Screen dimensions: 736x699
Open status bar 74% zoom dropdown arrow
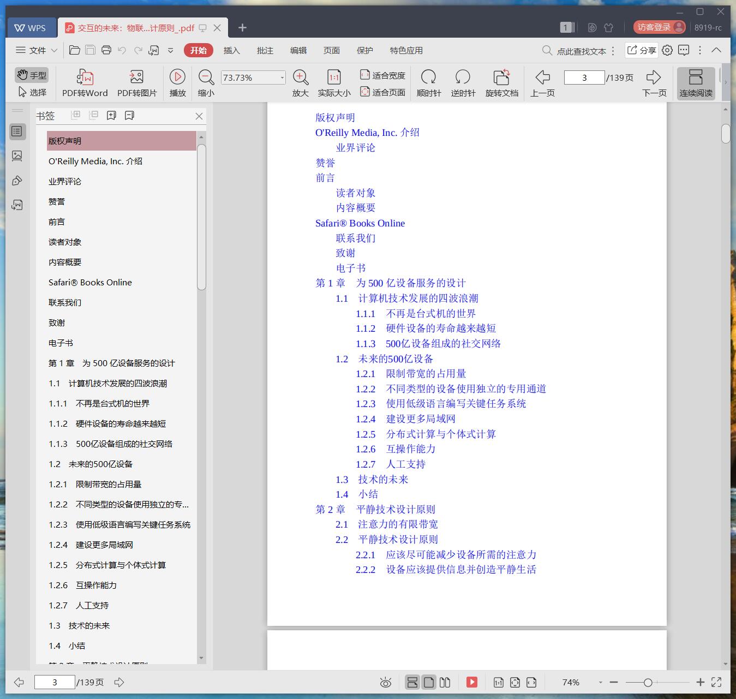click(x=600, y=683)
